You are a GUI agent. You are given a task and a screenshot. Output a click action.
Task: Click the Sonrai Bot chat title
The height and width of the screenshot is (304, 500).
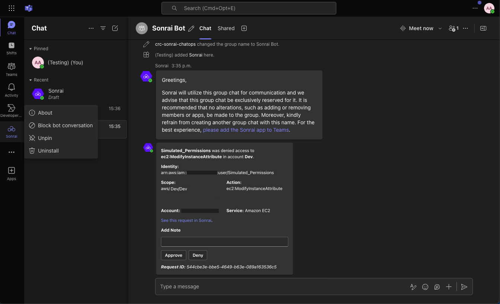[169, 28]
